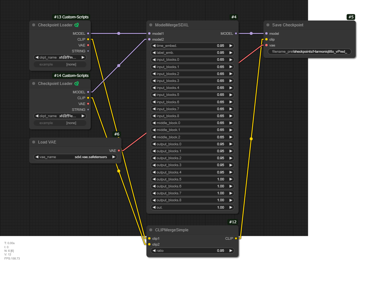Click the example [none] button in Checkpoint Loader #13

[60, 64]
